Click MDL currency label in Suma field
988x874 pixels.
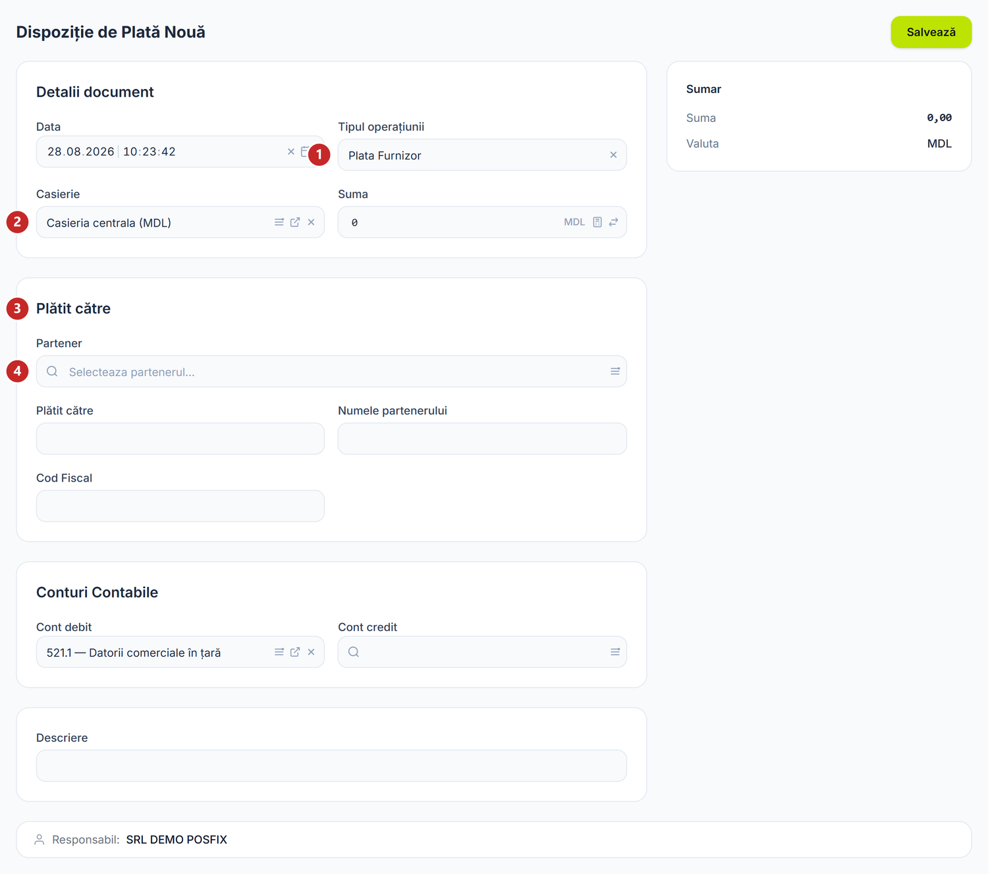pyautogui.click(x=574, y=222)
